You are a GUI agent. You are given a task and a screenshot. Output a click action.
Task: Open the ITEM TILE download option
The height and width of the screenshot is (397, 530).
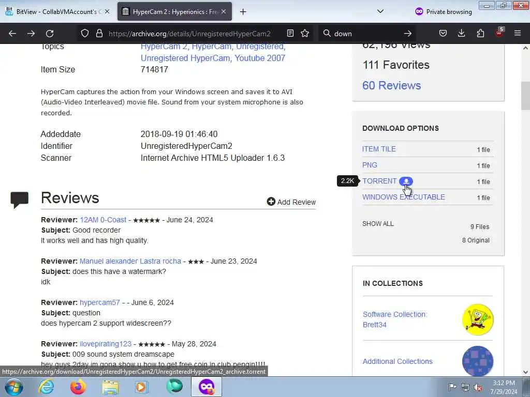pyautogui.click(x=379, y=149)
